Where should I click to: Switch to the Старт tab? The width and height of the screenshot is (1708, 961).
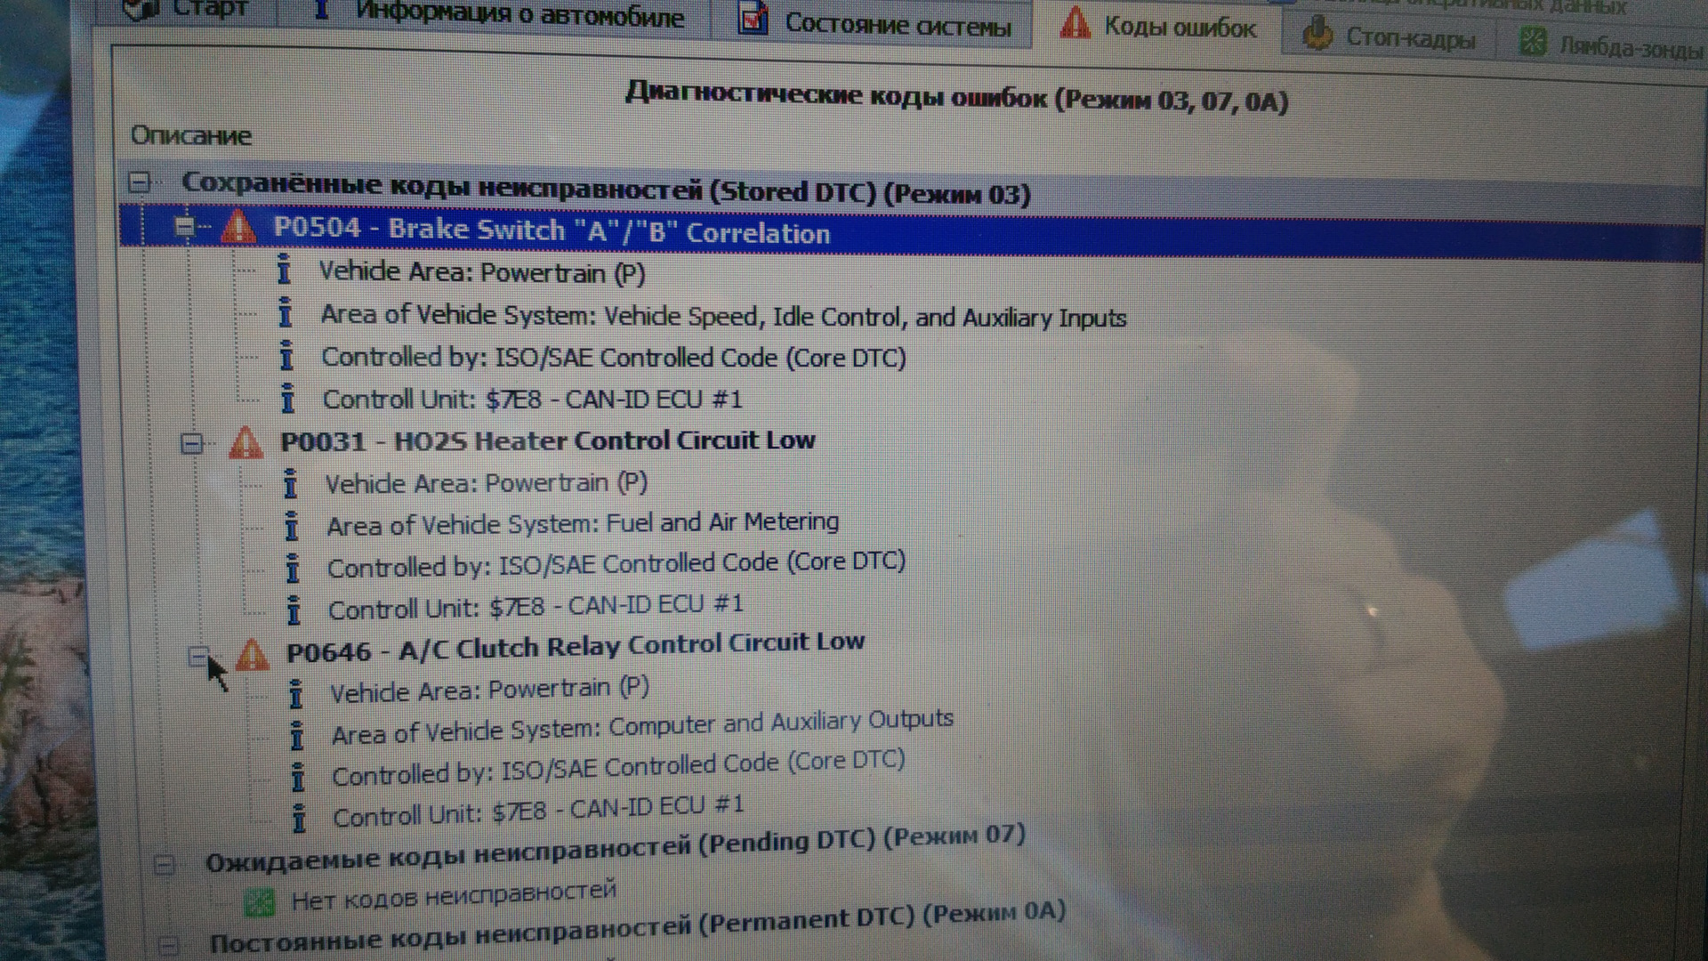185,11
